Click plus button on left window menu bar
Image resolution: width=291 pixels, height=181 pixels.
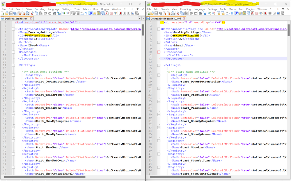[132, 9]
